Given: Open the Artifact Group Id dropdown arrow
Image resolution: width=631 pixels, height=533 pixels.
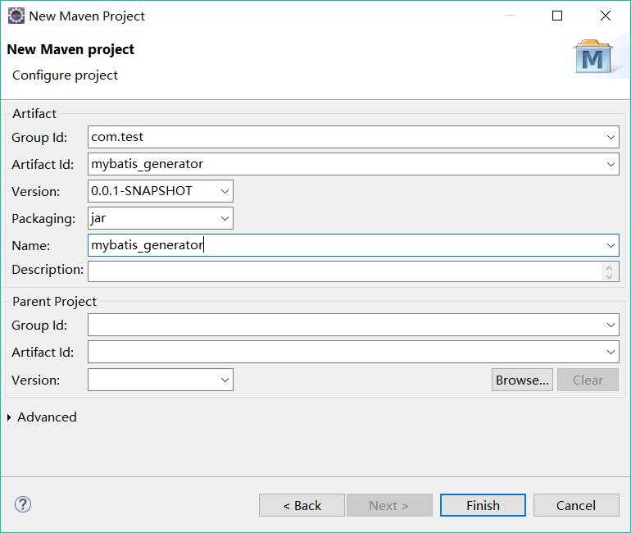Looking at the screenshot, I should coord(611,137).
